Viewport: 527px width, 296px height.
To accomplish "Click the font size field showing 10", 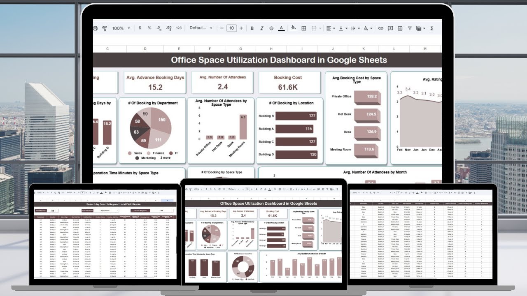I will 231,28.
